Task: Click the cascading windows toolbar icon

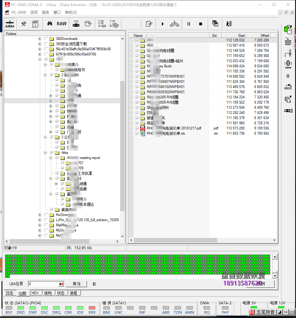Action: pyautogui.click(x=215, y=23)
